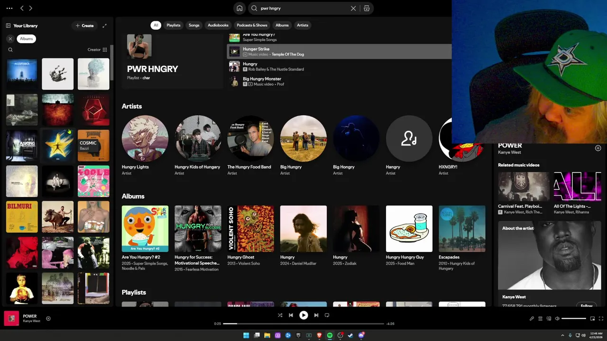The height and width of the screenshot is (341, 607).
Task: Open the Are You Hungry? #2 album
Action: 145,238
